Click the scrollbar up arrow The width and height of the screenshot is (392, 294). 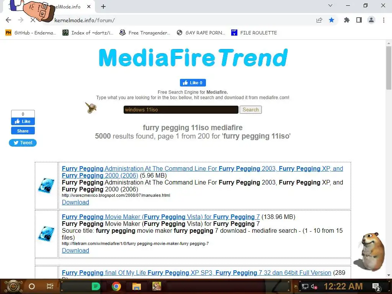tap(389, 43)
